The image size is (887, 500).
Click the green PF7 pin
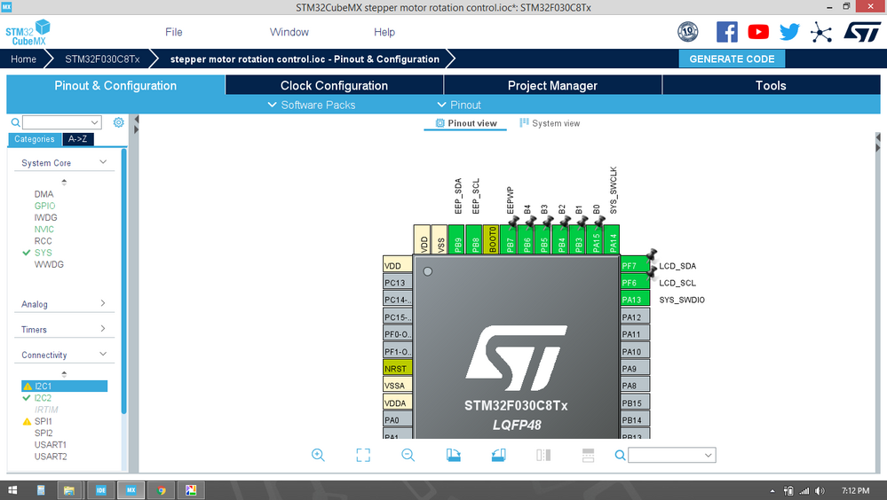[x=635, y=266]
